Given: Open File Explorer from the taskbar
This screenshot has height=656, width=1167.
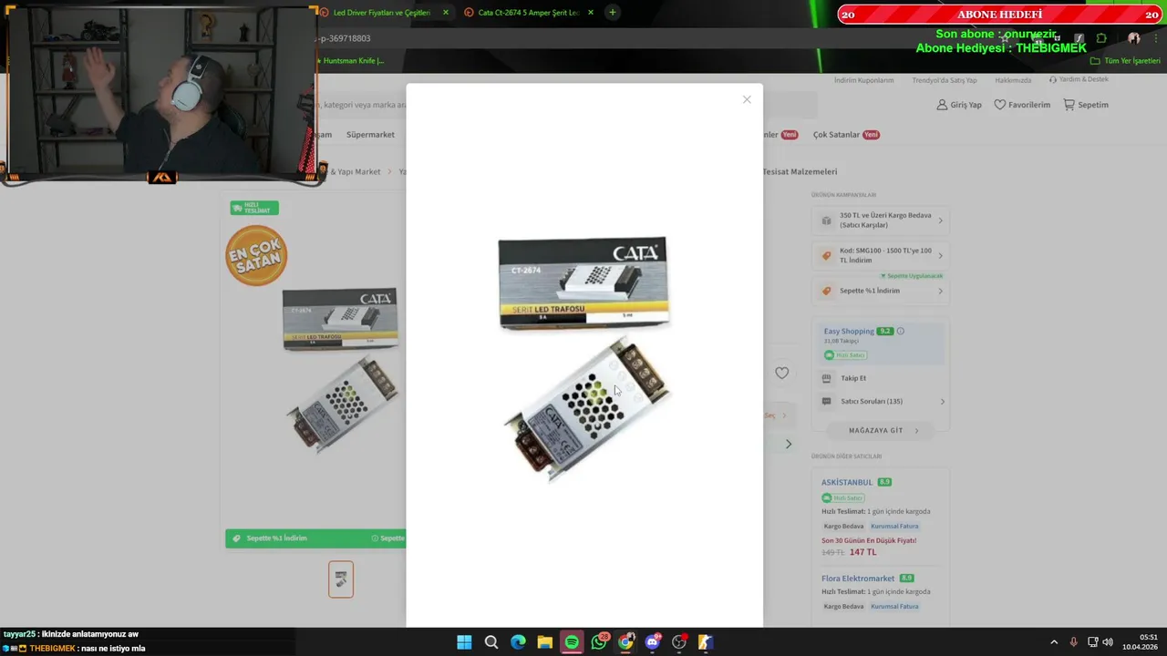Looking at the screenshot, I should (x=544, y=642).
